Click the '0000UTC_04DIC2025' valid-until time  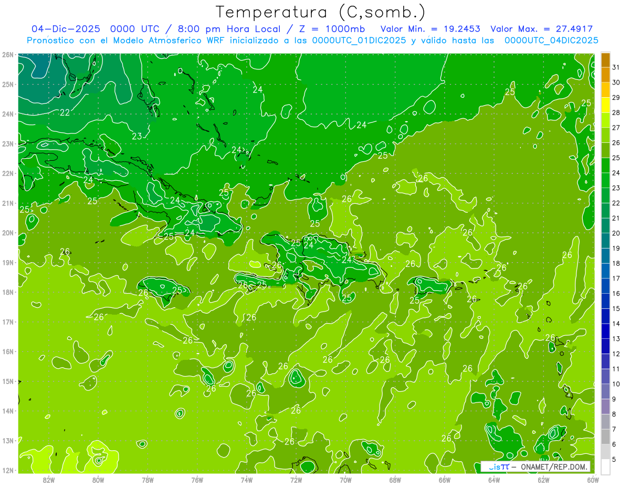[x=551, y=40]
